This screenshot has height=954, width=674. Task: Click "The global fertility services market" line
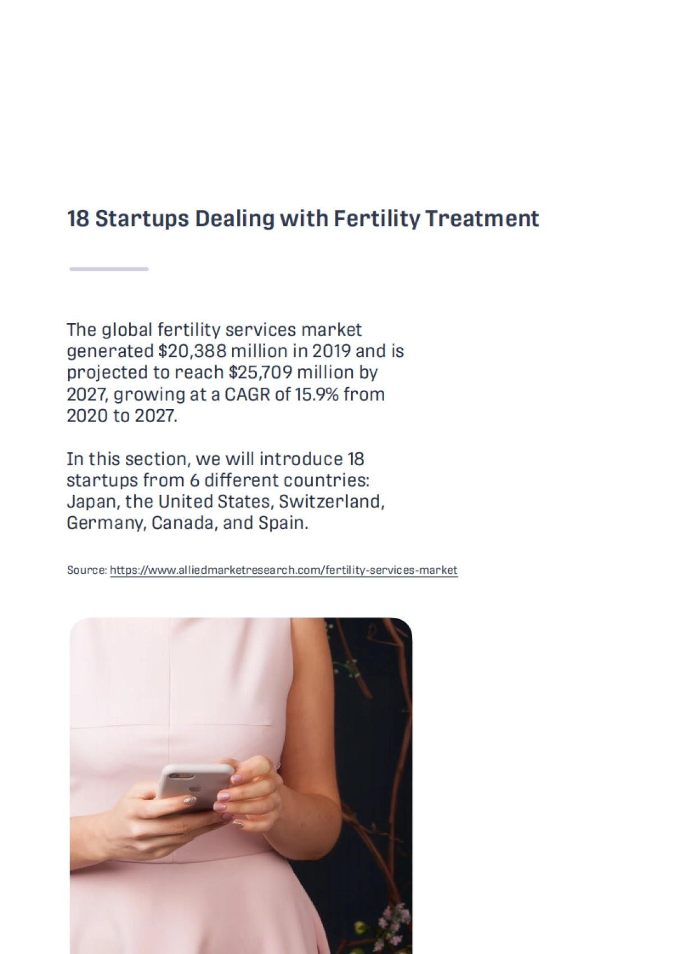coord(215,330)
